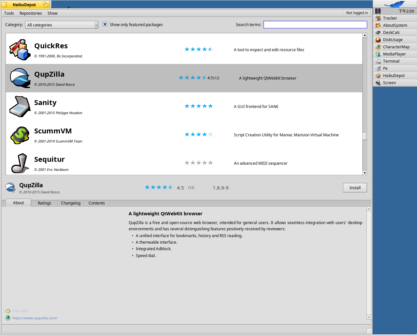Open the qupzilla.com website link
The height and width of the screenshot is (335, 417).
[35, 318]
